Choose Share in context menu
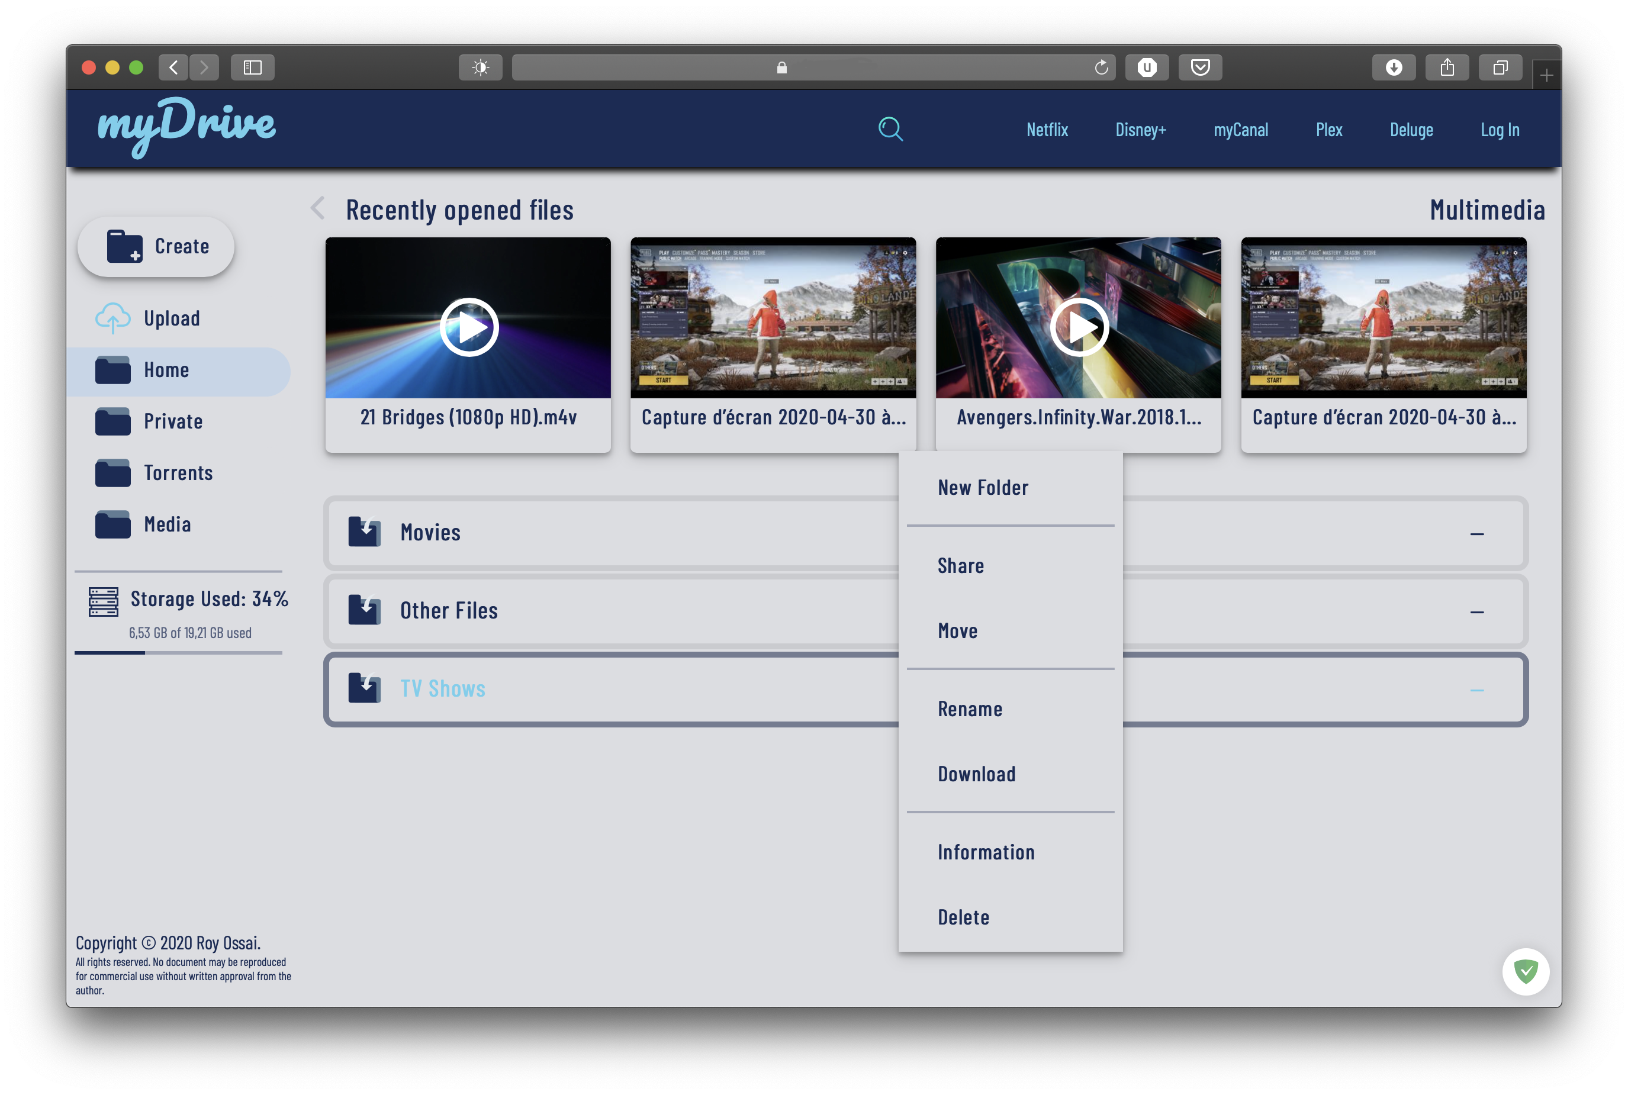 960,566
